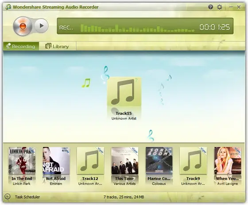
Task: Select the This Time album thumbnail
Action: pyautogui.click(x=125, y=161)
